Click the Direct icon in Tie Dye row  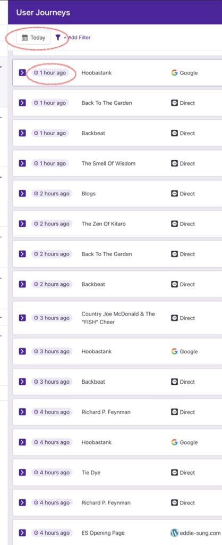(175, 473)
